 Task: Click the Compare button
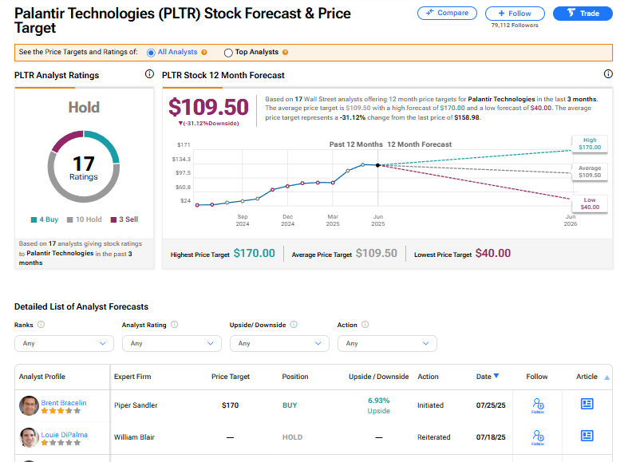pos(447,14)
